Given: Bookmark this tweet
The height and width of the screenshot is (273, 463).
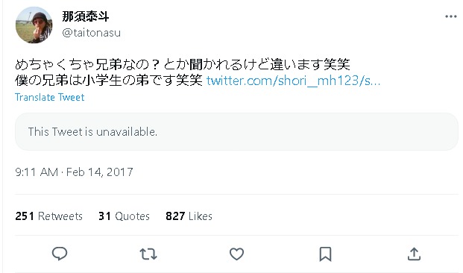Looking at the screenshot, I should click(325, 254).
